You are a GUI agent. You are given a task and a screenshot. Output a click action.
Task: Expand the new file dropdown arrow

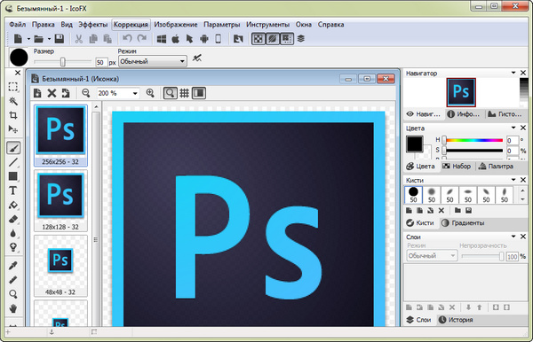pos(28,39)
